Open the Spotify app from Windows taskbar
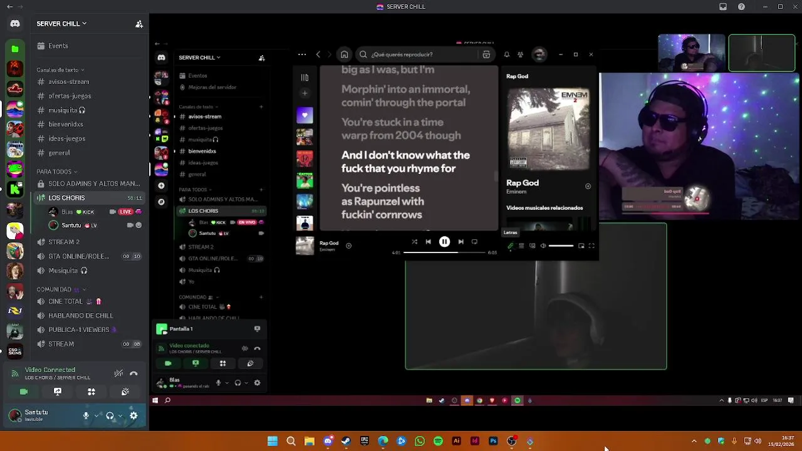 438,441
